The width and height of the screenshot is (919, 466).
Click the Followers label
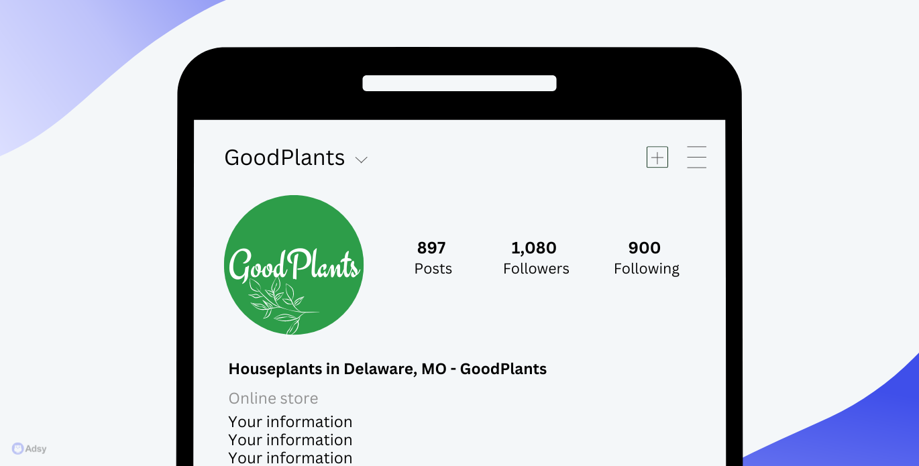click(537, 269)
